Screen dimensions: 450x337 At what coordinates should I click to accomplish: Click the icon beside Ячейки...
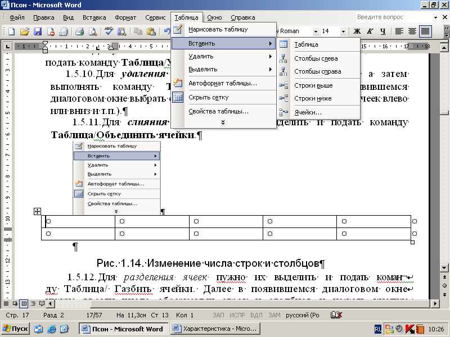click(283, 112)
